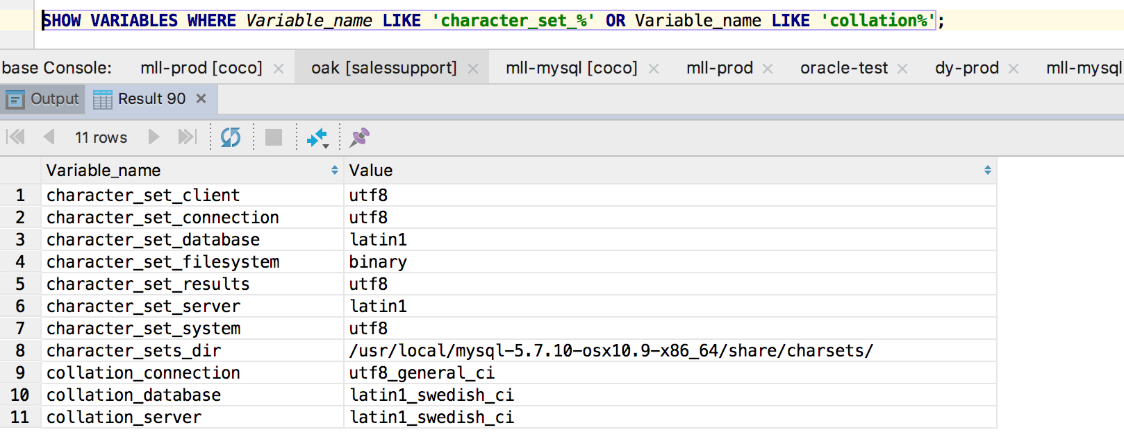Close the mll-prod [coco] console tab
The width and height of the screenshot is (1124, 448).
point(279,69)
